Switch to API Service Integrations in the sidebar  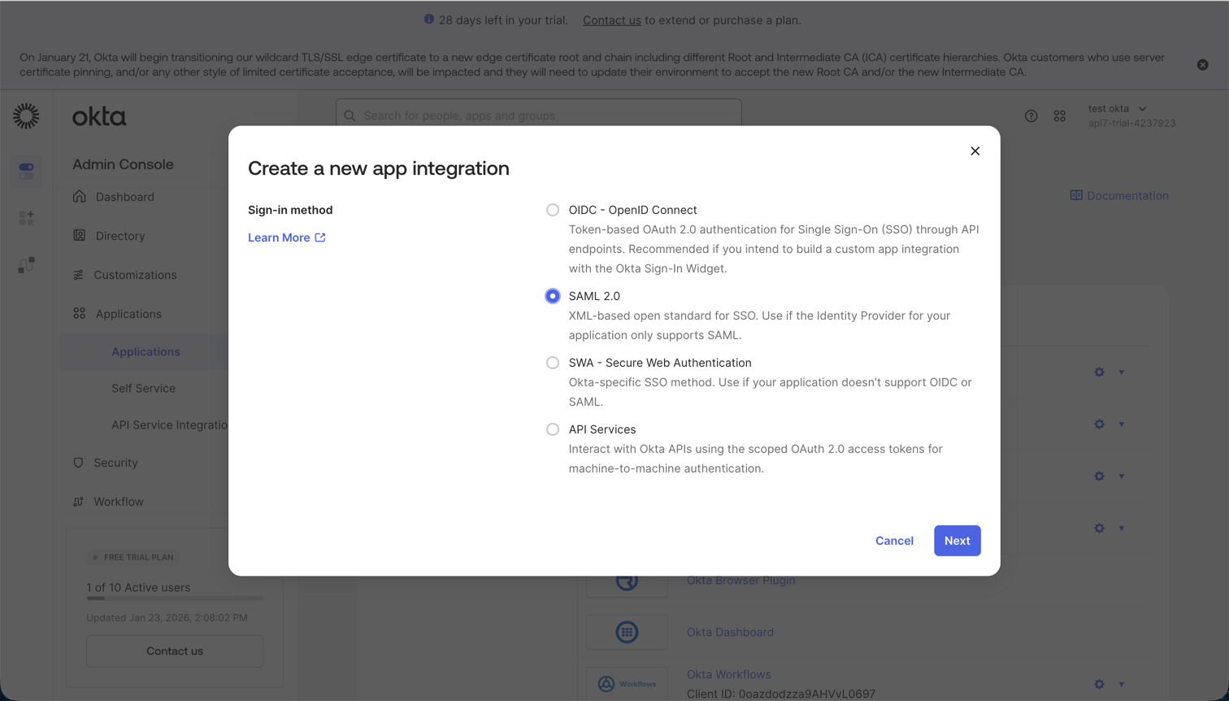[167, 423]
